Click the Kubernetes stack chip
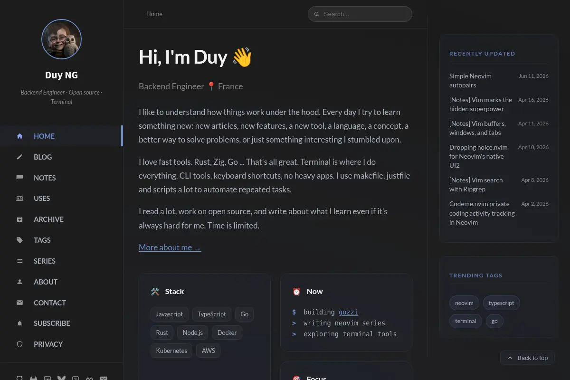The image size is (570, 380). (x=171, y=351)
